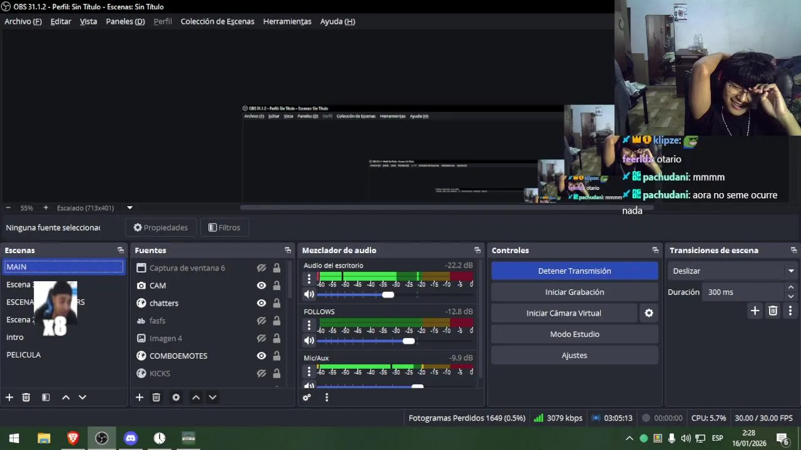Zoom out preview minus button

(x=8, y=207)
